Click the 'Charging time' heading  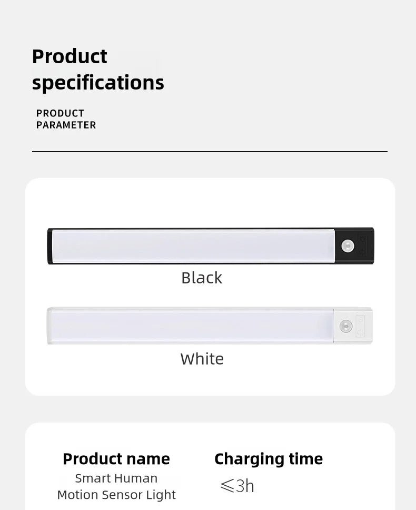[x=269, y=459]
